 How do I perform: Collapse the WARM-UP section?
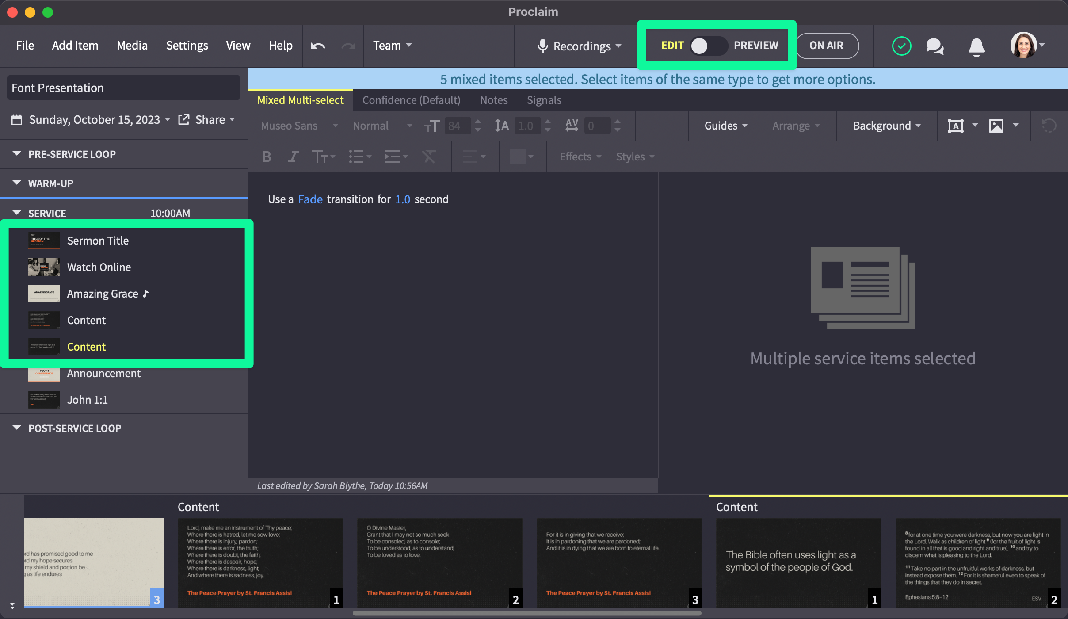(x=17, y=183)
